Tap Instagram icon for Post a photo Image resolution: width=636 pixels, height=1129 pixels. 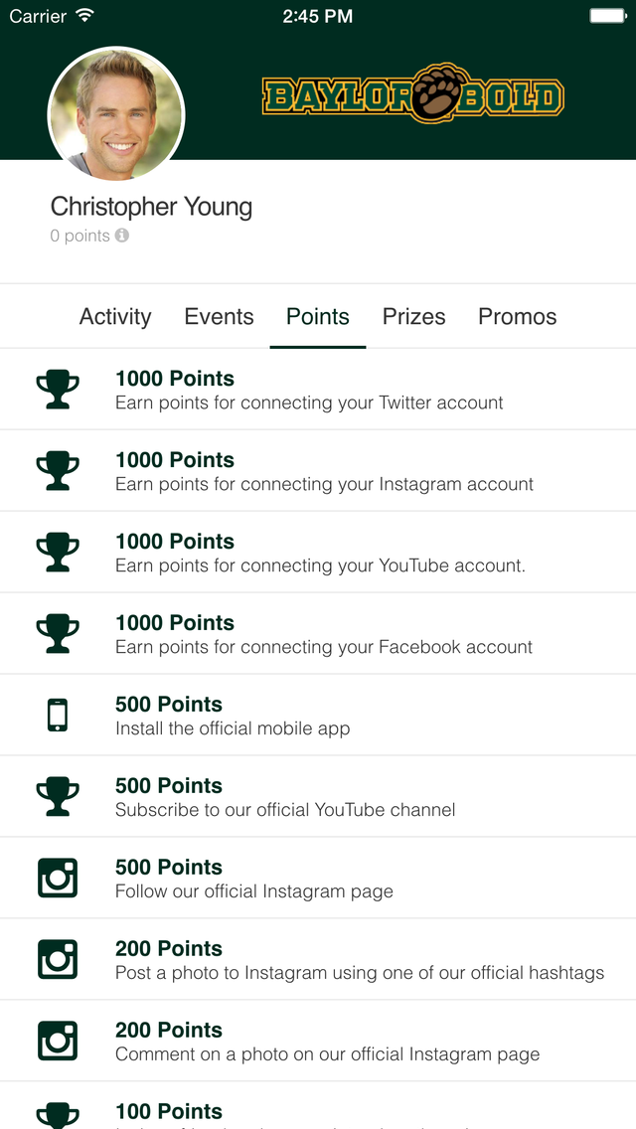click(x=58, y=959)
